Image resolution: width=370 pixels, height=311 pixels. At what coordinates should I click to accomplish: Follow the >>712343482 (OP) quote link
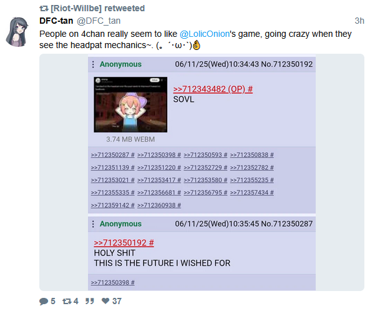coord(213,89)
